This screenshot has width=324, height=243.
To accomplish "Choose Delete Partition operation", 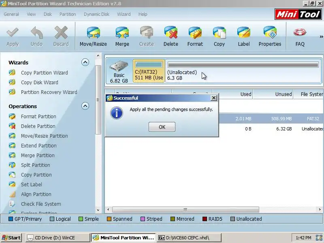I will [38, 126].
